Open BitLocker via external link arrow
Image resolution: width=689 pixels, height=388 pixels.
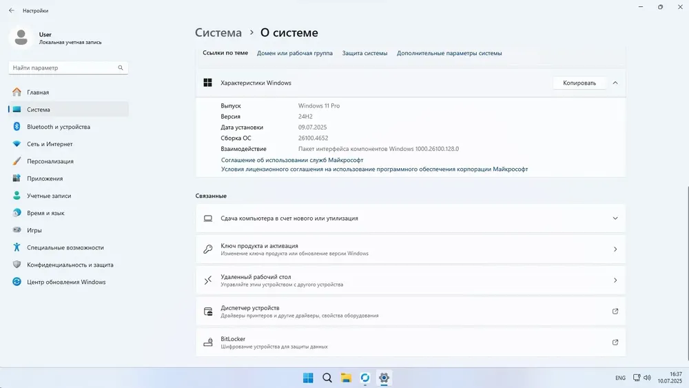(x=615, y=343)
